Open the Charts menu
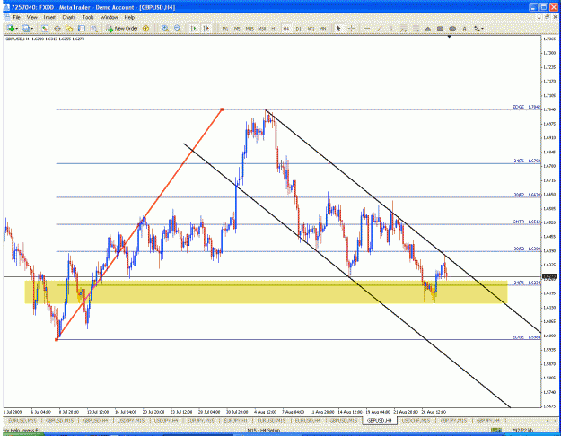The image size is (561, 436). [x=69, y=17]
